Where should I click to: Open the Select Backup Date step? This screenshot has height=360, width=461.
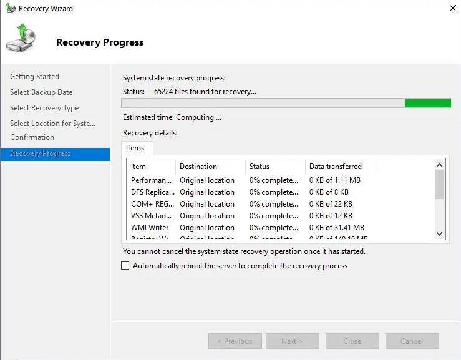click(x=41, y=92)
